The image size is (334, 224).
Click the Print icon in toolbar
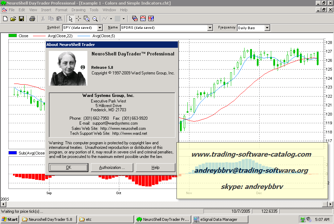click(x=32, y=19)
